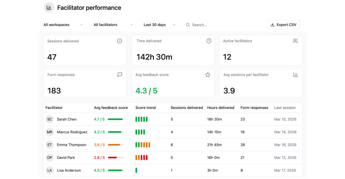Sort by Sessions delivered column header
The height and width of the screenshot is (179, 345).
pos(187,108)
